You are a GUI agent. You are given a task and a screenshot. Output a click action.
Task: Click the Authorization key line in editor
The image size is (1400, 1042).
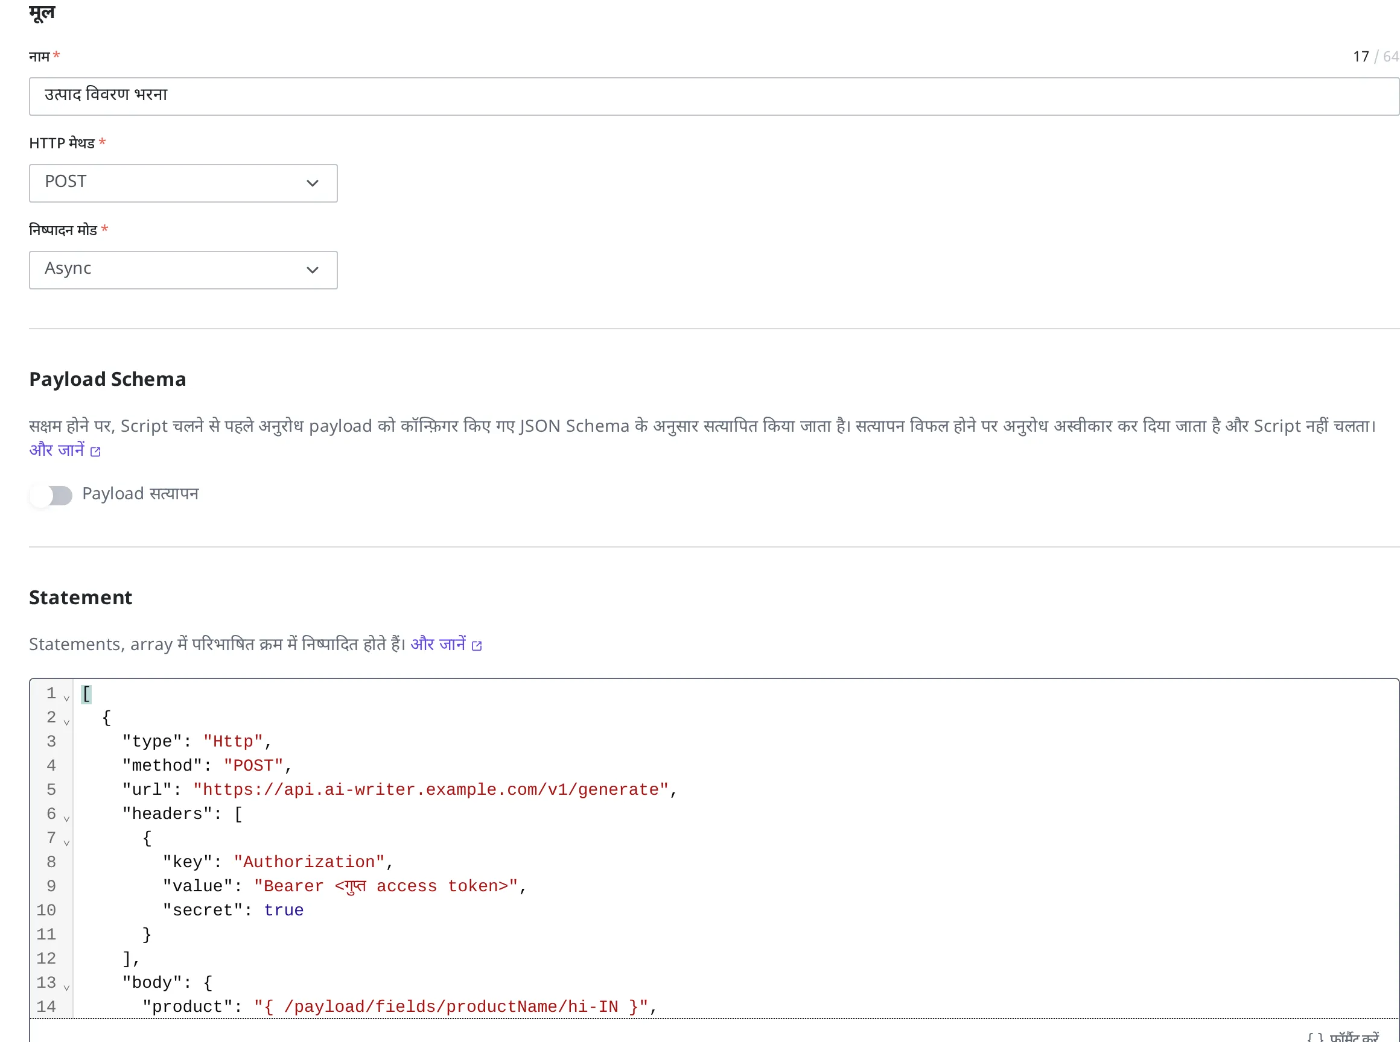coord(278,862)
